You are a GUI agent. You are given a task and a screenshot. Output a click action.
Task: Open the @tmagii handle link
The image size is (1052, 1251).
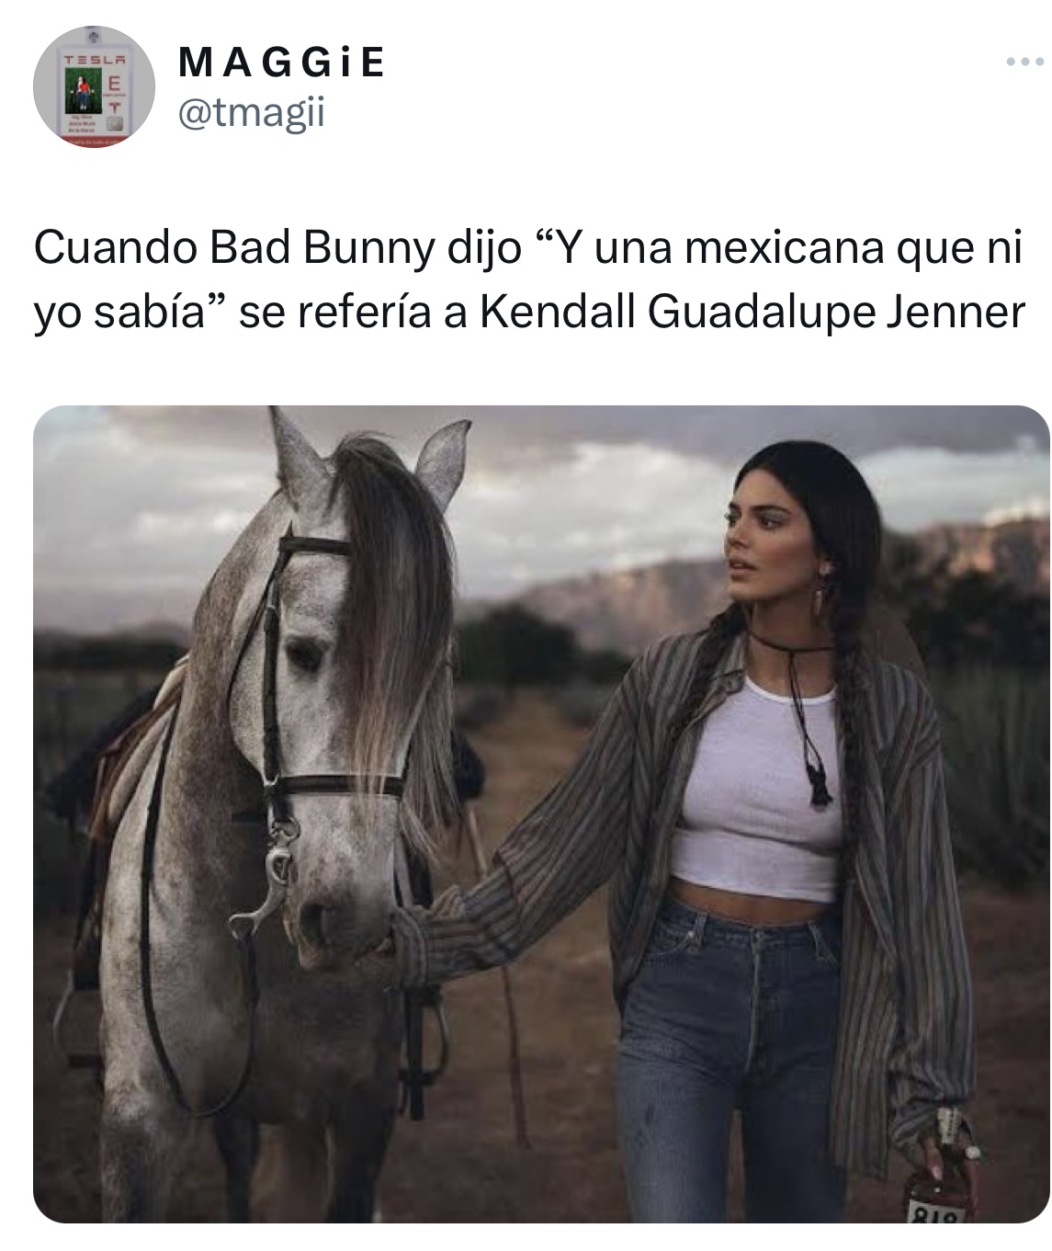[x=251, y=114]
